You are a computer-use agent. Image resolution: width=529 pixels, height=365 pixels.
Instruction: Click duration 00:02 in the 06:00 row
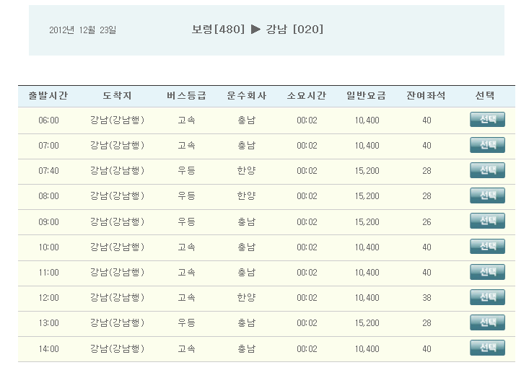point(307,120)
